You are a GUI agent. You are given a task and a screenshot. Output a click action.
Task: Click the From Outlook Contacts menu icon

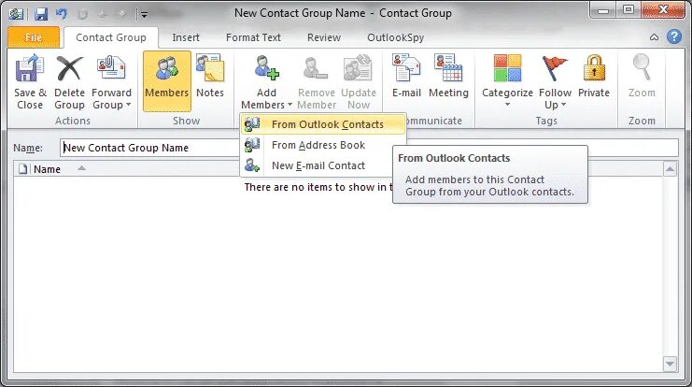click(x=252, y=124)
